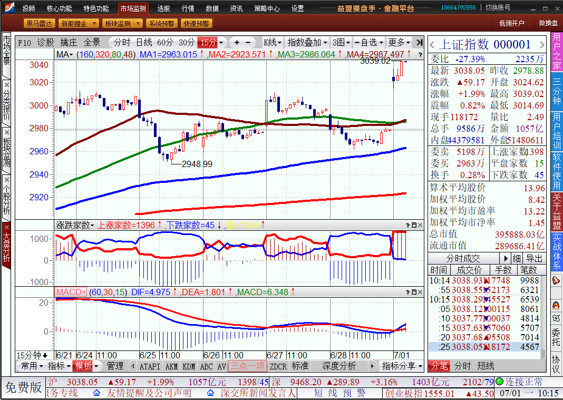Click the skip-to-end arrow in chart toolbar
The image size is (563, 400).
click(419, 42)
